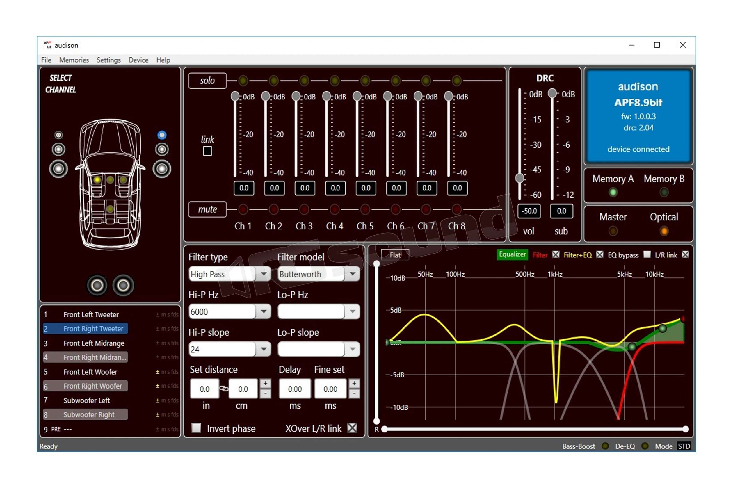
Task: Click the Delay ms input field
Action: pos(295,389)
